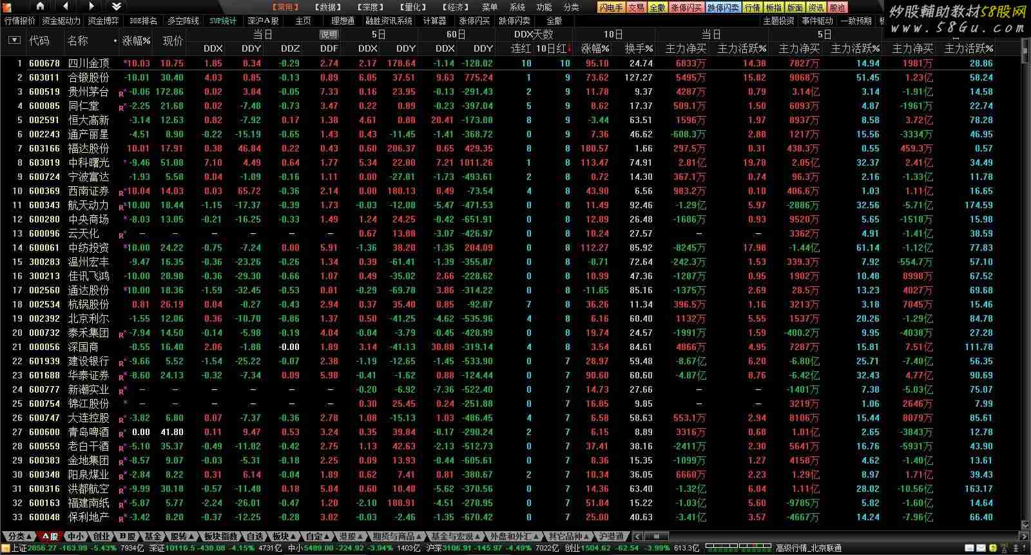The width and height of the screenshot is (1031, 555).
Task: Switch to the 深沪A股 tab
Action: coord(263,21)
